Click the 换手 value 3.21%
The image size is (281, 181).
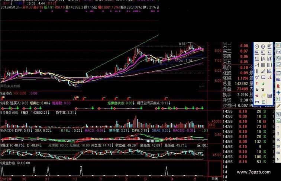click(243, 95)
